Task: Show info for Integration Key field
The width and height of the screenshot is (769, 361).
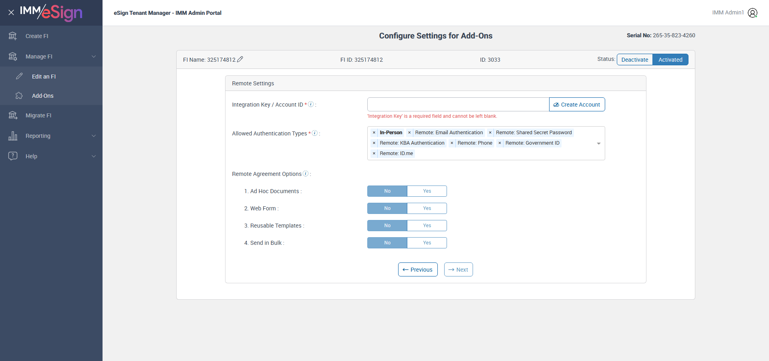Action: pyautogui.click(x=311, y=104)
